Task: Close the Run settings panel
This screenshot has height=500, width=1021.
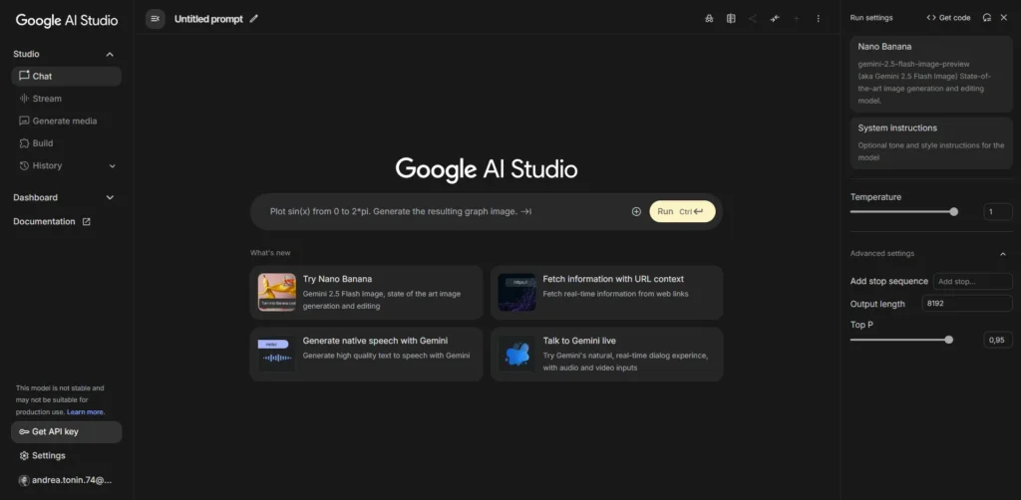Action: 1005,18
